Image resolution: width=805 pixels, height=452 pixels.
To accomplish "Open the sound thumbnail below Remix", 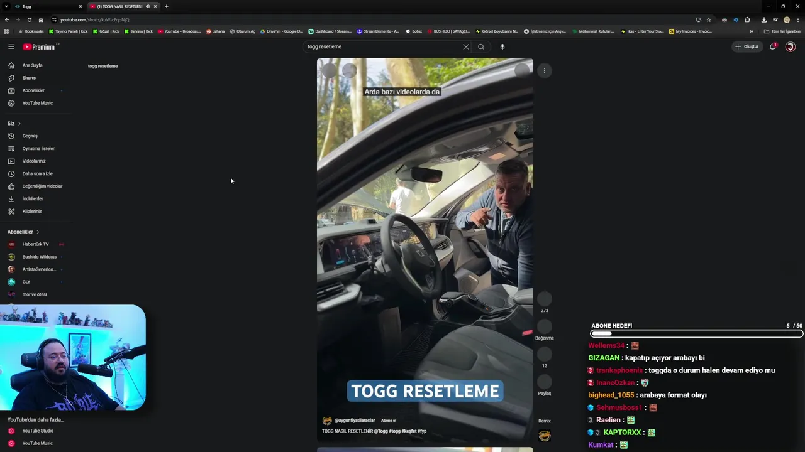I will pos(545,436).
